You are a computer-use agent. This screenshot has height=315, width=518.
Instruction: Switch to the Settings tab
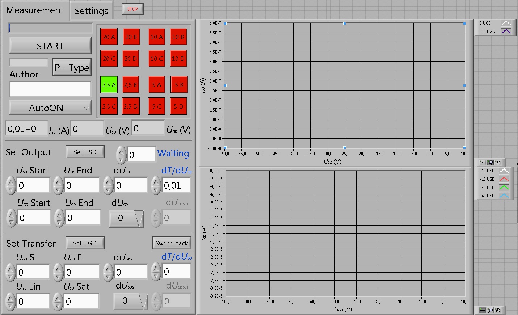point(91,11)
